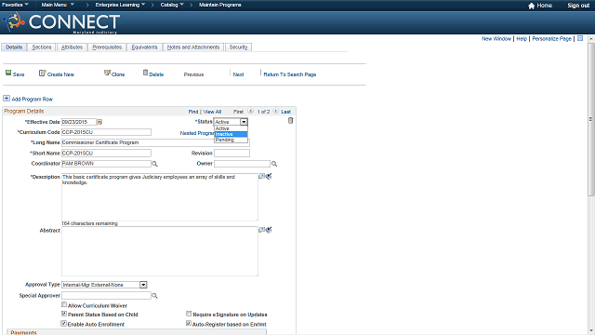Image resolution: width=595 pixels, height=335 pixels.
Task: Switch to the Equivalents tab
Action: pos(144,47)
